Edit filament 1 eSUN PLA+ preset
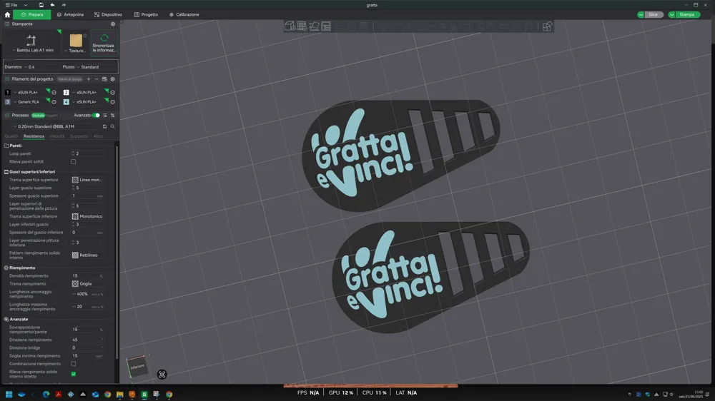Viewport: 715px width, 401px height. pyautogui.click(x=54, y=92)
